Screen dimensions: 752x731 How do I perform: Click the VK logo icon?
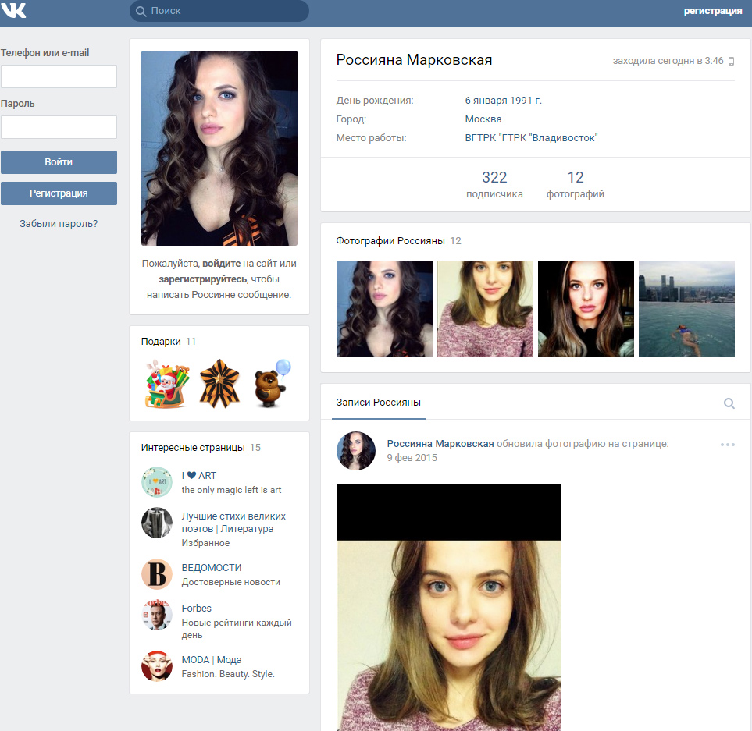click(x=14, y=10)
